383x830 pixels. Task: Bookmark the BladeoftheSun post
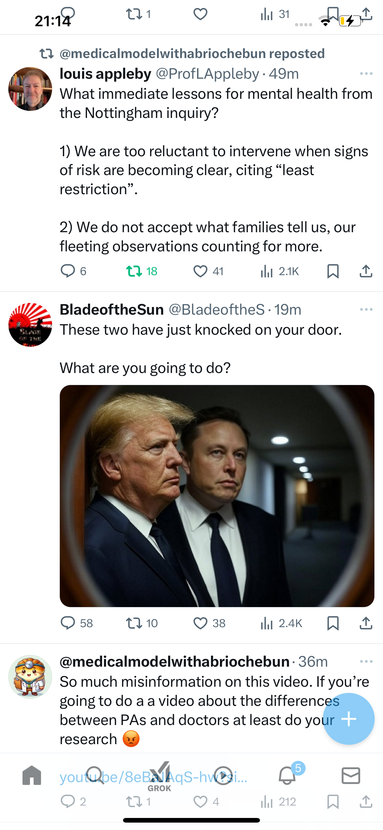[333, 623]
